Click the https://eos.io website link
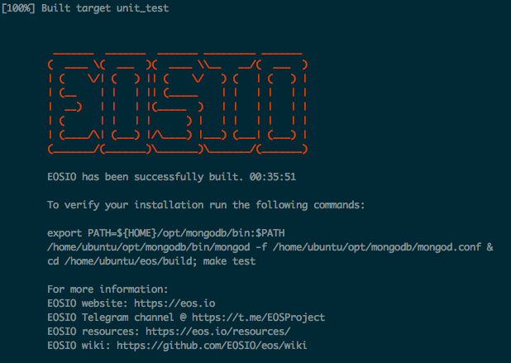 (x=174, y=303)
